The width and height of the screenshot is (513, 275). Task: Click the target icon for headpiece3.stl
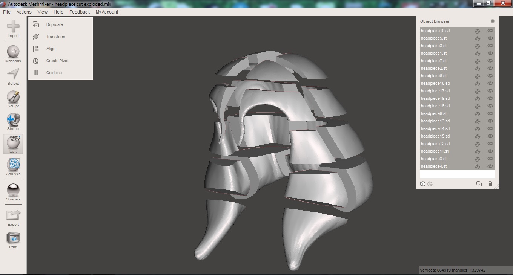pyautogui.click(x=478, y=46)
